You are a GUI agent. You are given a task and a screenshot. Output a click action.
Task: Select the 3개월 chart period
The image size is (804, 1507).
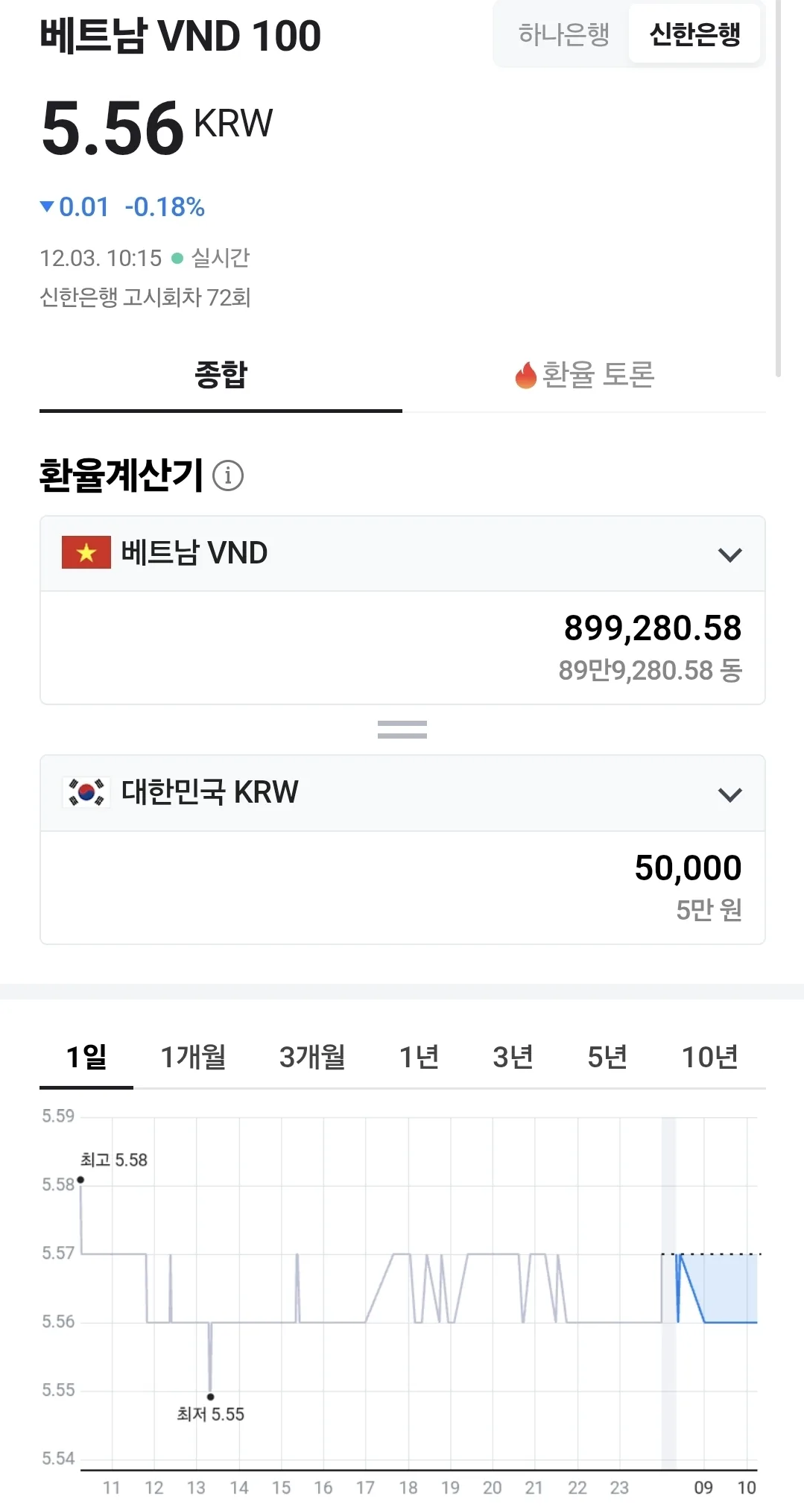tap(312, 1057)
